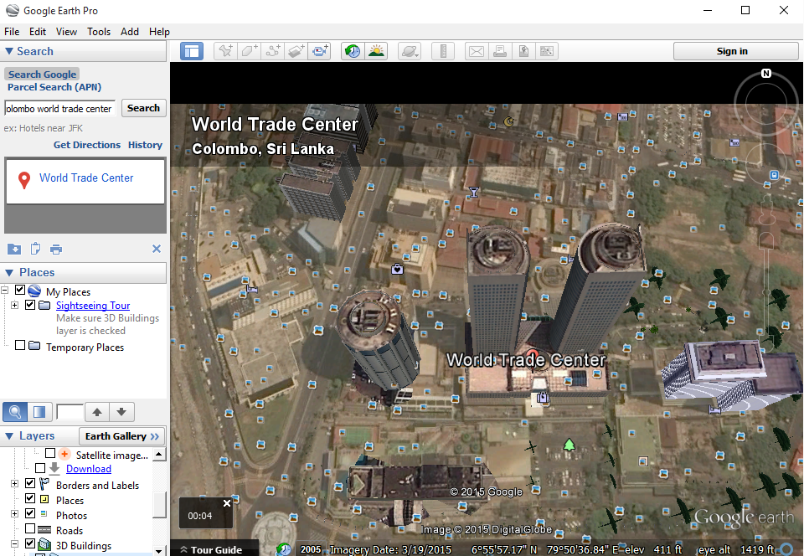Start recording a tour
Image resolution: width=804 pixels, height=556 pixels.
pos(319,51)
